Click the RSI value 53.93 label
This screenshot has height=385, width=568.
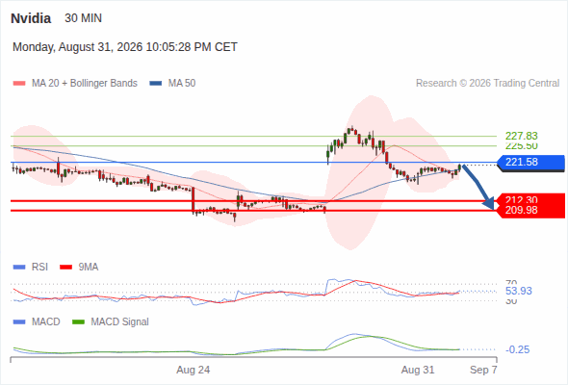(x=518, y=291)
